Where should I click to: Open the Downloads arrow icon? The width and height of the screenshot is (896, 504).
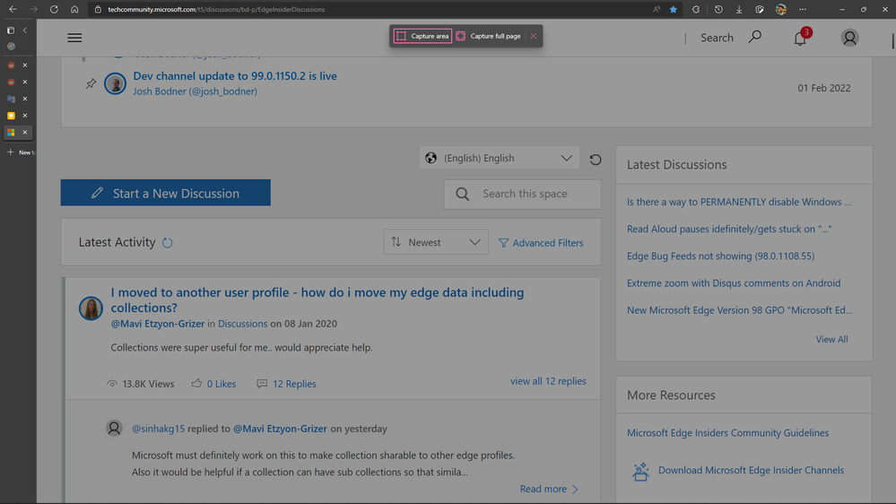[739, 9]
